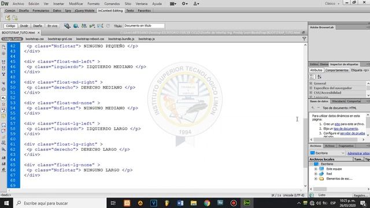
Task: Open the Task View taskbar icon
Action: point(113,203)
